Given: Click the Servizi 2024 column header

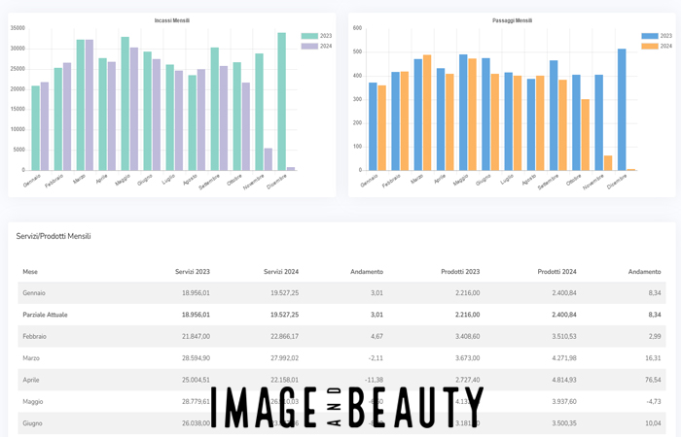Looking at the screenshot, I should coord(280,272).
